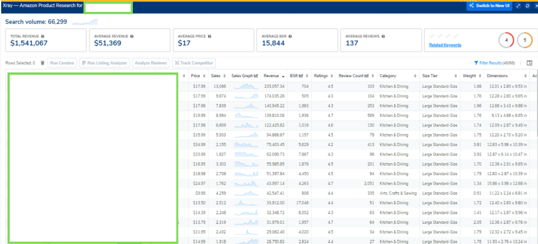Click the Average Reviews help icon
The image size is (538, 244).
tap(383, 36)
